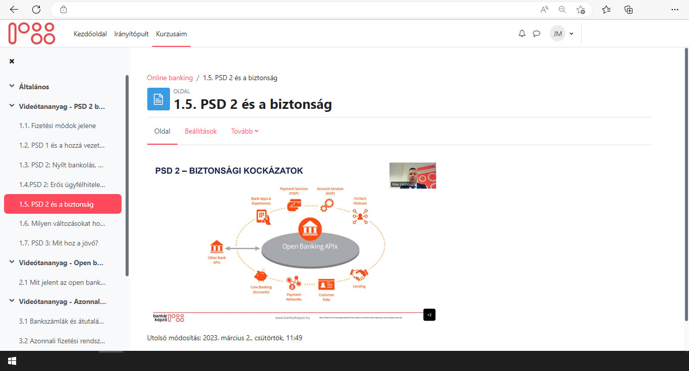This screenshot has width=689, height=371.
Task: Switch to the Beállítások tab
Action: (x=201, y=131)
